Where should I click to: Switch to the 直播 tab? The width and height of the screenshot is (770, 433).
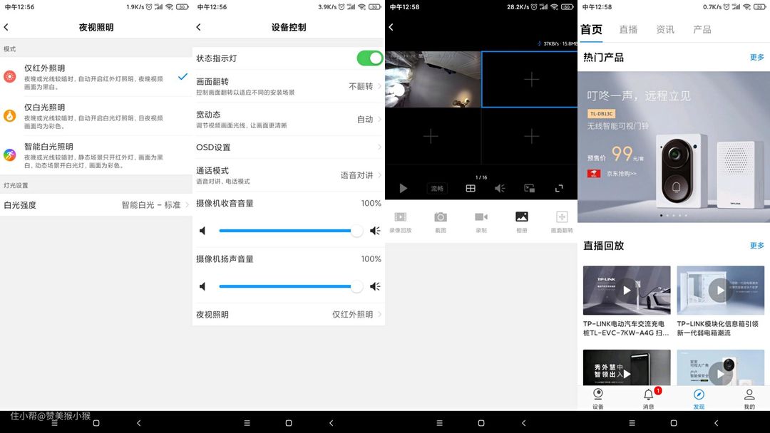pyautogui.click(x=628, y=30)
